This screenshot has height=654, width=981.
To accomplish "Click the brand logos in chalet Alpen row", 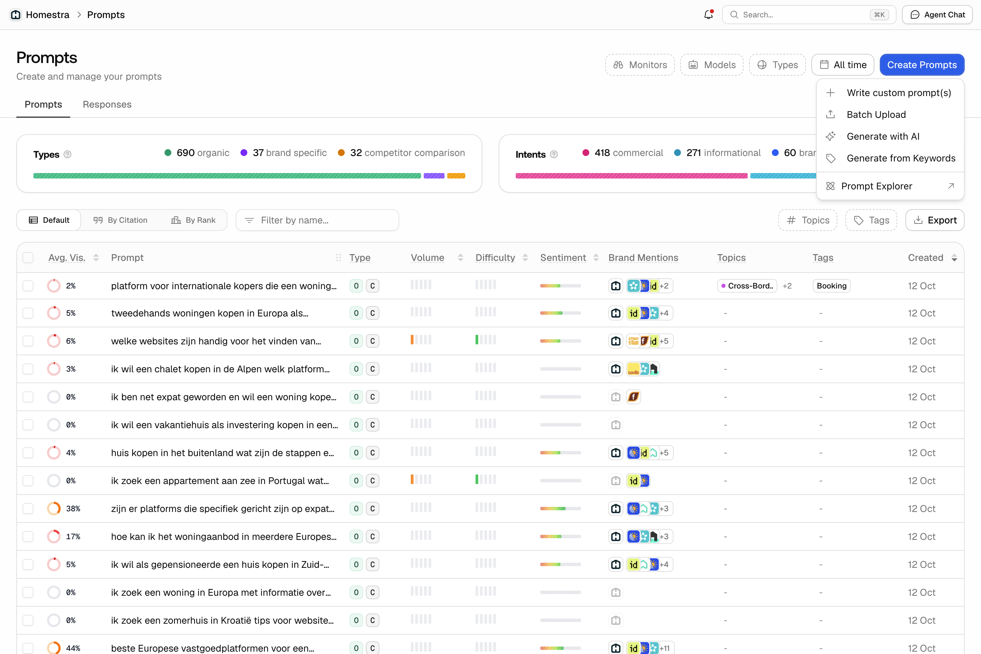I will [x=643, y=369].
